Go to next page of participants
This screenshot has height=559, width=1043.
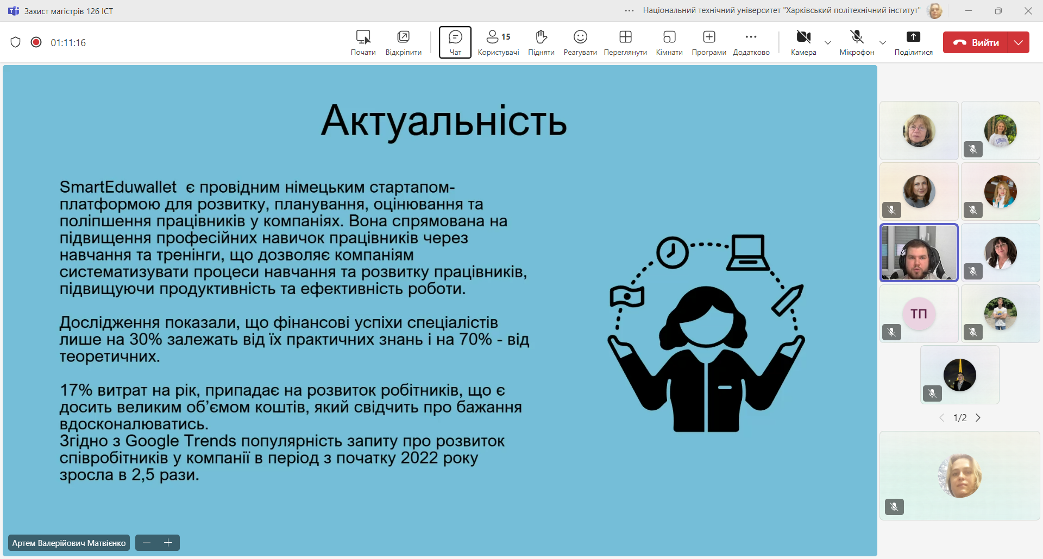(x=978, y=418)
